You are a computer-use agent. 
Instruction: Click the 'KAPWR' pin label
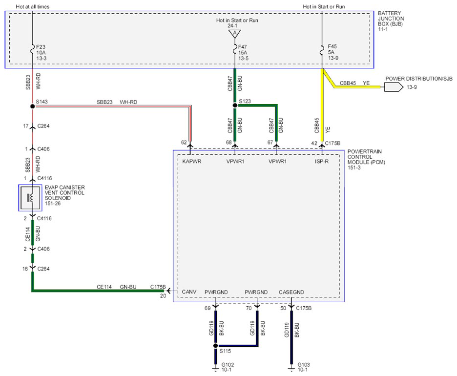pos(191,161)
